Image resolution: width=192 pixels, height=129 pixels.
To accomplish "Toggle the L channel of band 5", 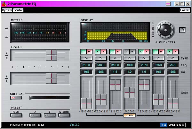I will pos(141,52).
